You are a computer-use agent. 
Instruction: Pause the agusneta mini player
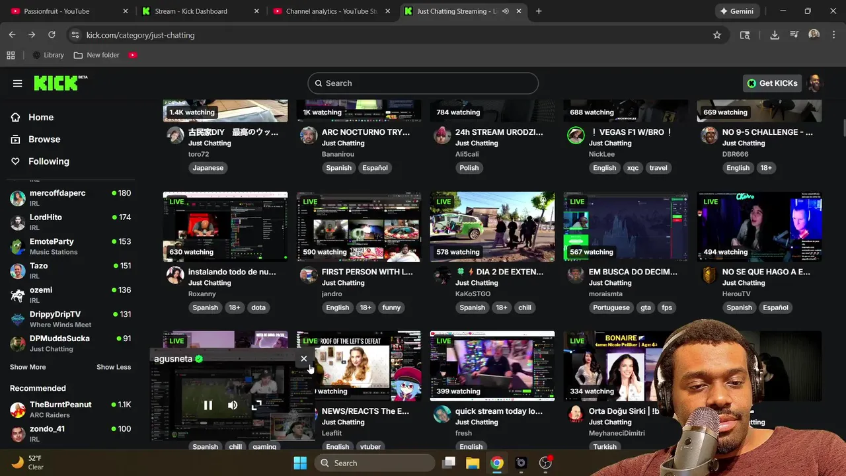tap(208, 405)
